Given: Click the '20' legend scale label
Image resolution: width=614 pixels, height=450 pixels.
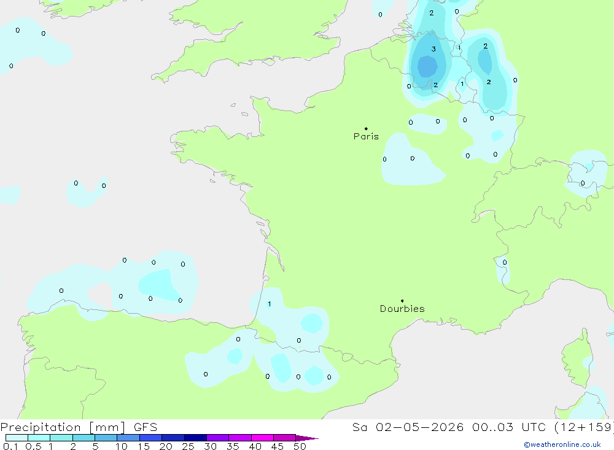Looking at the screenshot, I should coord(166,446).
